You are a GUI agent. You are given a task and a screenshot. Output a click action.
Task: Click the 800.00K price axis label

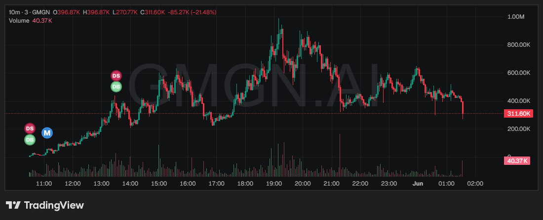pyautogui.click(x=519, y=45)
